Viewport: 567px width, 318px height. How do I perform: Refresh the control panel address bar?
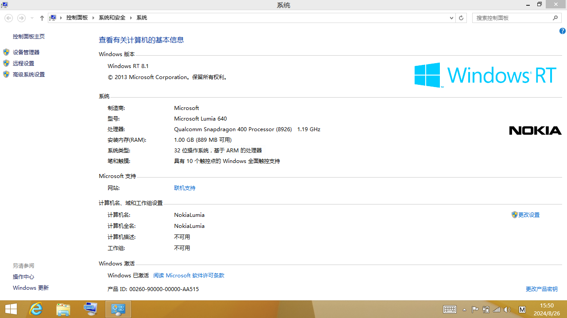(461, 18)
